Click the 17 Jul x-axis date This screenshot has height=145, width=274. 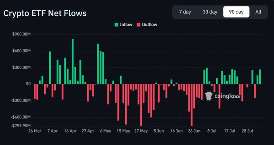pos(230,131)
